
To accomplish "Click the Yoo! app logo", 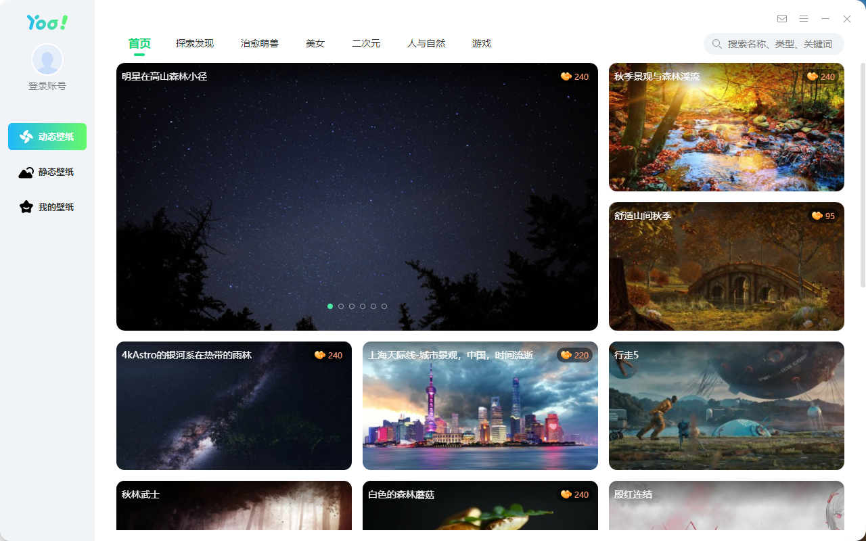I will point(47,22).
